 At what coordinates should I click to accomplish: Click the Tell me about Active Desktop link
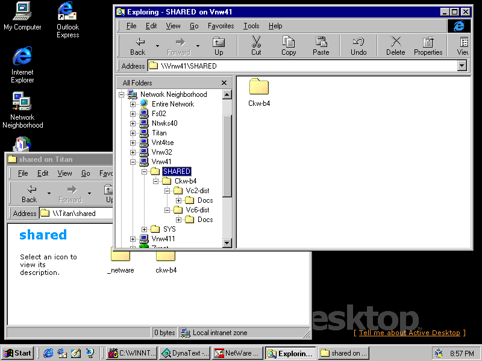(410, 333)
